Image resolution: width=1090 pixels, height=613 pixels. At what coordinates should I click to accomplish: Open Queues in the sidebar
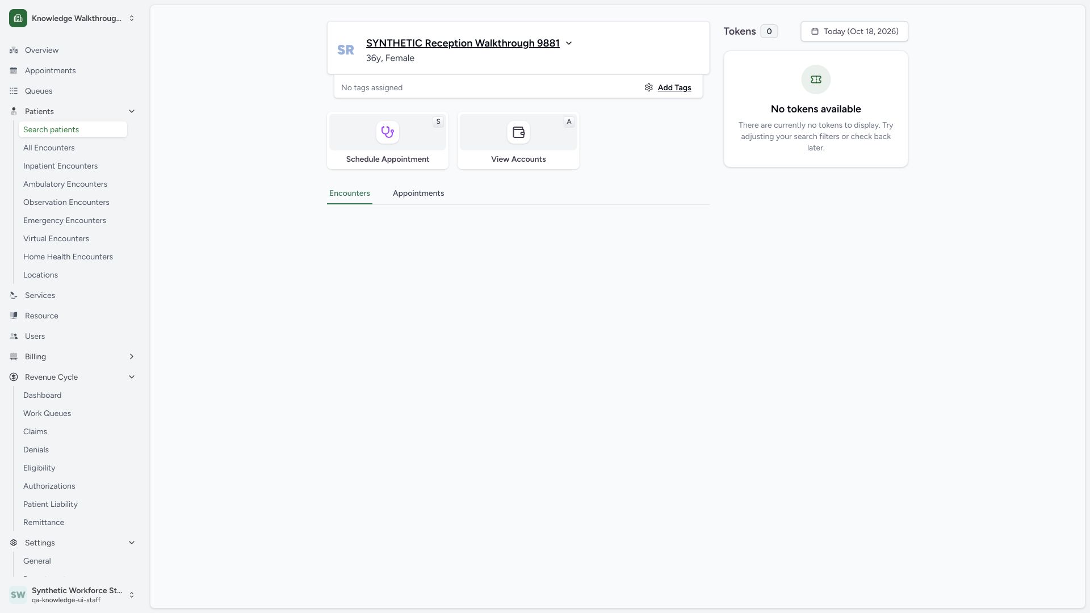(39, 91)
